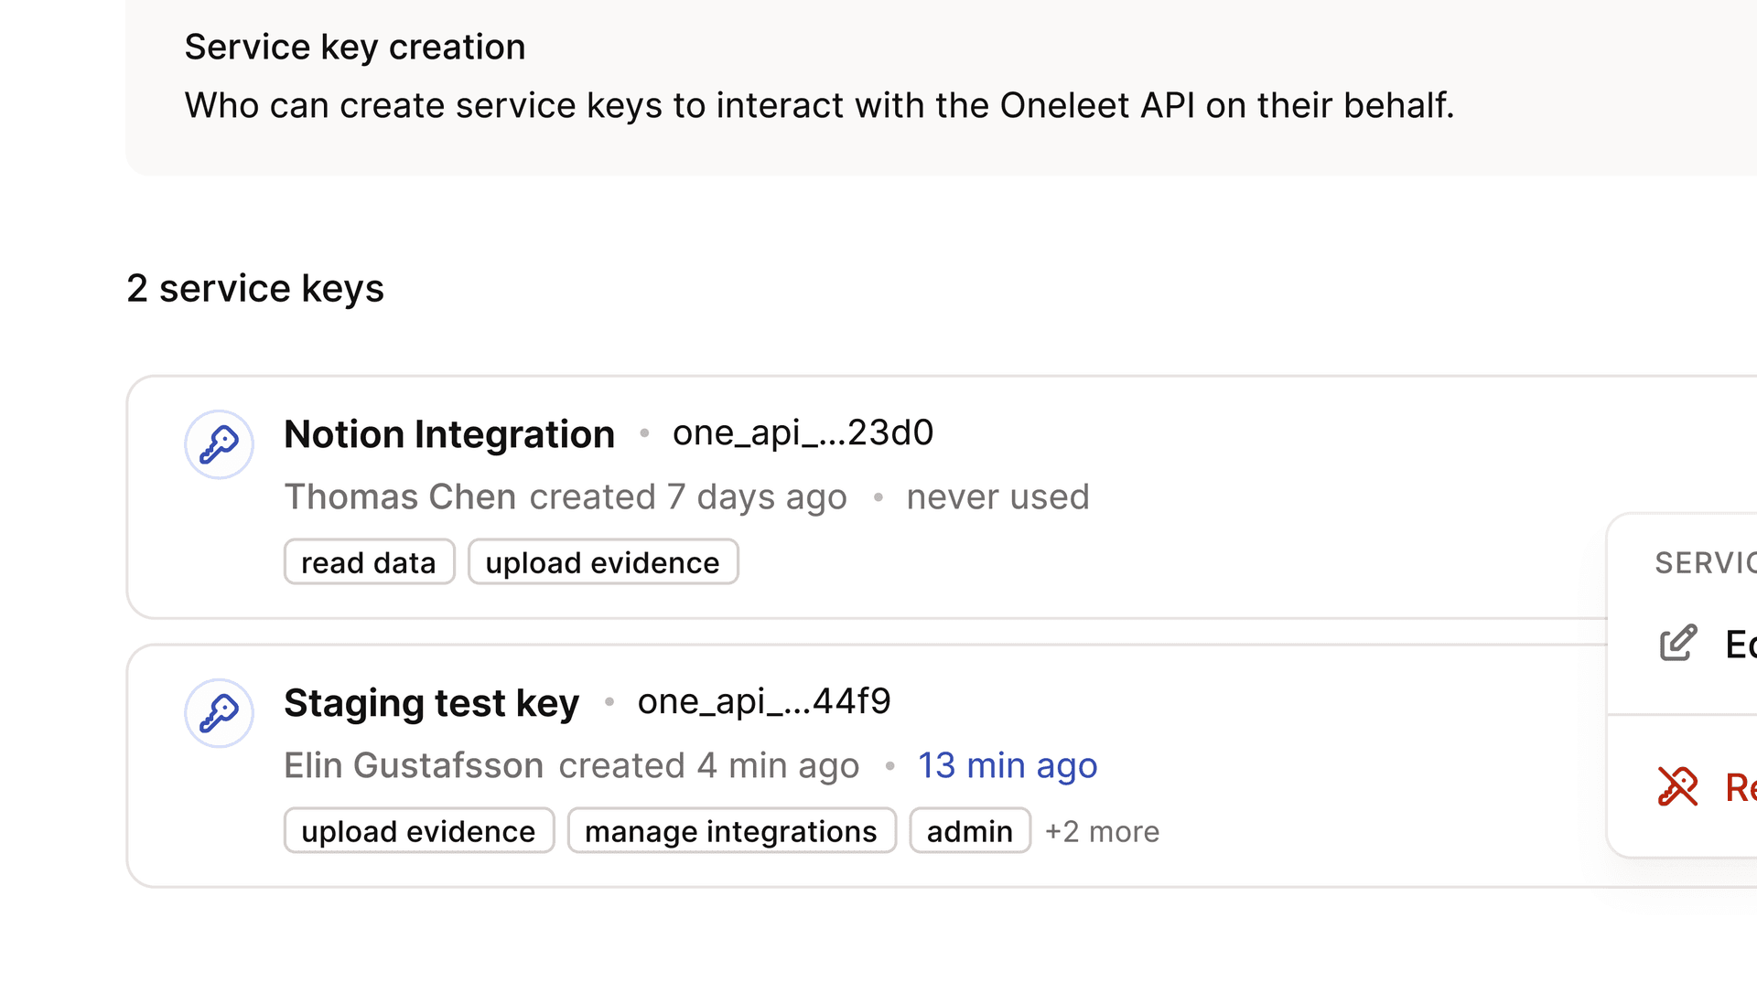Click the manage integrations permission badge
Image resolution: width=1757 pixels, height=1003 pixels.
(730, 831)
